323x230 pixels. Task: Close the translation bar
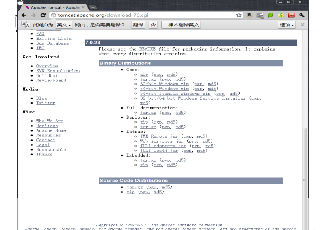(x=302, y=25)
